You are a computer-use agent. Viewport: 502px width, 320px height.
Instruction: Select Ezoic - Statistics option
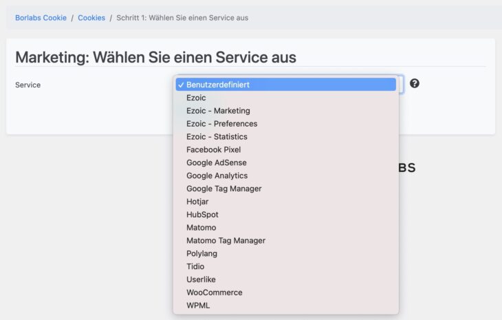click(285, 137)
